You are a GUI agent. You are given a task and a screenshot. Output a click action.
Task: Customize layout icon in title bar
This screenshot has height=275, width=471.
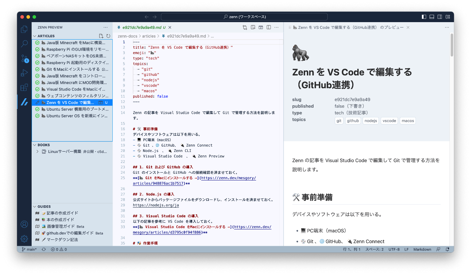point(448,17)
